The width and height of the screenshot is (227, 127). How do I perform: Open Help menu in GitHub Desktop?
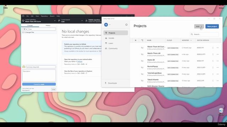tap(58, 16)
